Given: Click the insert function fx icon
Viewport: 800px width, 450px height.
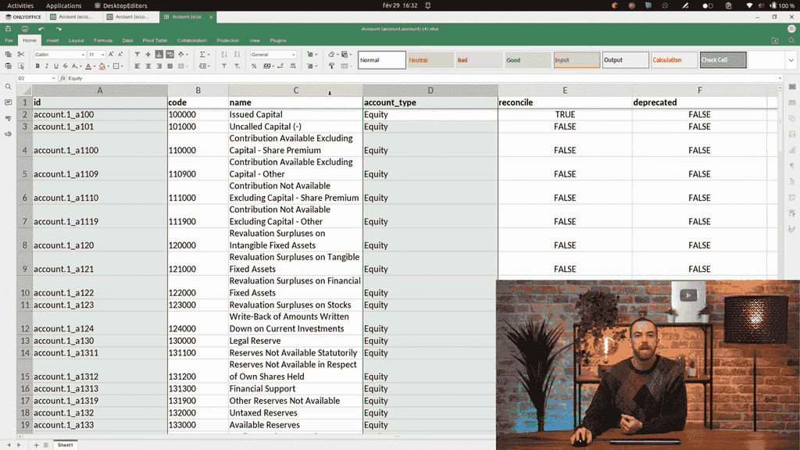Looking at the screenshot, I should [x=62, y=79].
